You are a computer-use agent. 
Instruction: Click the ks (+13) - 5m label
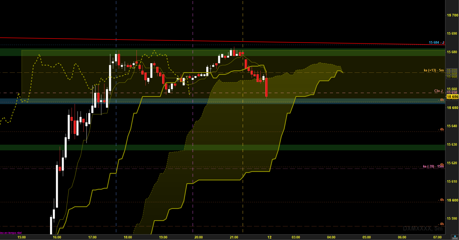coord(434,70)
